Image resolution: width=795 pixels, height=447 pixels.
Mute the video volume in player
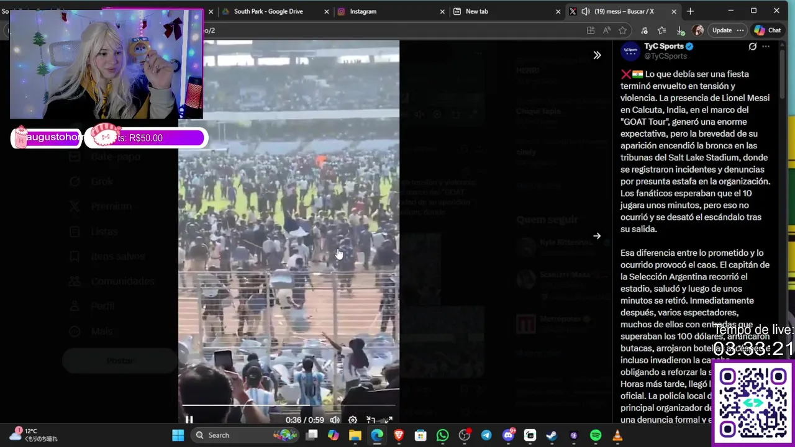pyautogui.click(x=335, y=420)
